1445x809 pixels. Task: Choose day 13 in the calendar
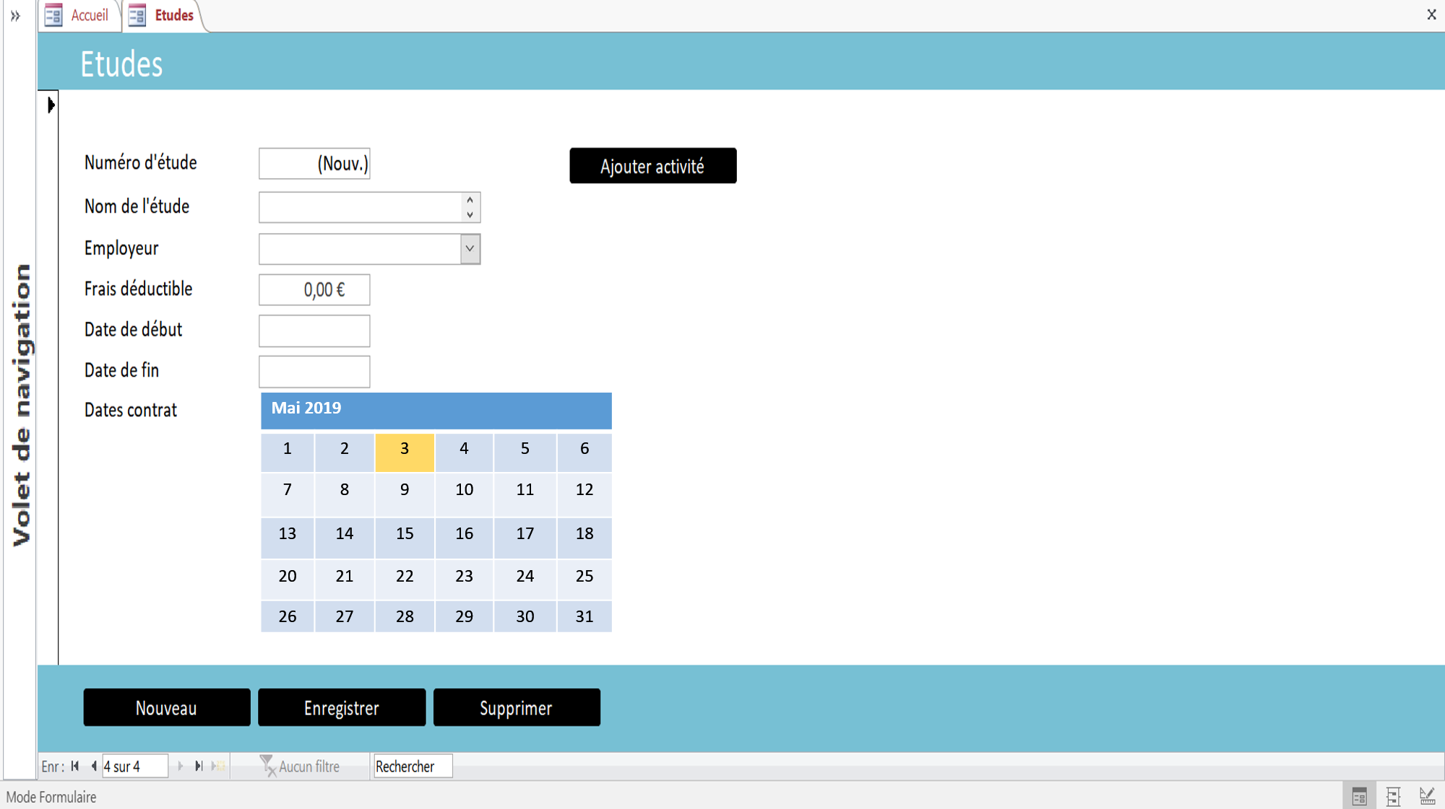(x=288, y=538)
